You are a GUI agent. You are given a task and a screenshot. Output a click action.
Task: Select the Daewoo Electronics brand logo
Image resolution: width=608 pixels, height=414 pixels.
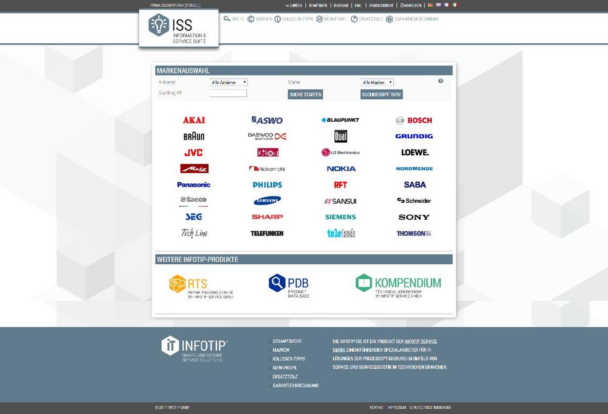pyautogui.click(x=267, y=136)
